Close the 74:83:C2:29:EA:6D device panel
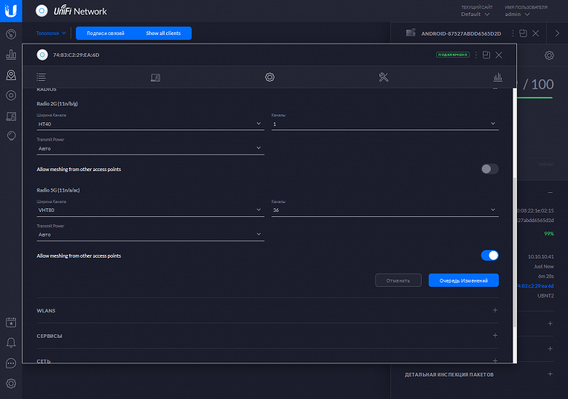Image resolution: width=568 pixels, height=399 pixels. click(x=499, y=55)
